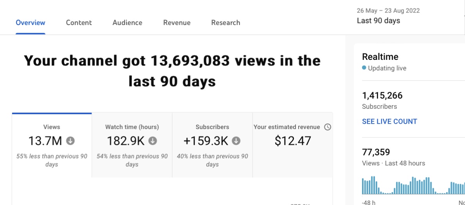Click the blue Updating live dot indicator
This screenshot has width=465, height=205.
[364, 68]
